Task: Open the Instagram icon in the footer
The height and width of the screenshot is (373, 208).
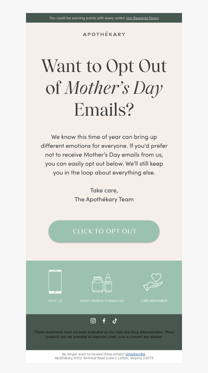Action: [x=93, y=321]
